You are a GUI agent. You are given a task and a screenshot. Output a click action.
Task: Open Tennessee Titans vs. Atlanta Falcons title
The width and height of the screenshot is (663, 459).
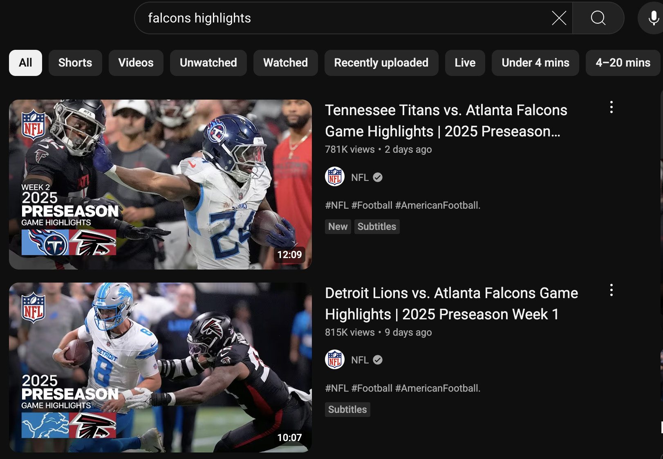(446, 121)
